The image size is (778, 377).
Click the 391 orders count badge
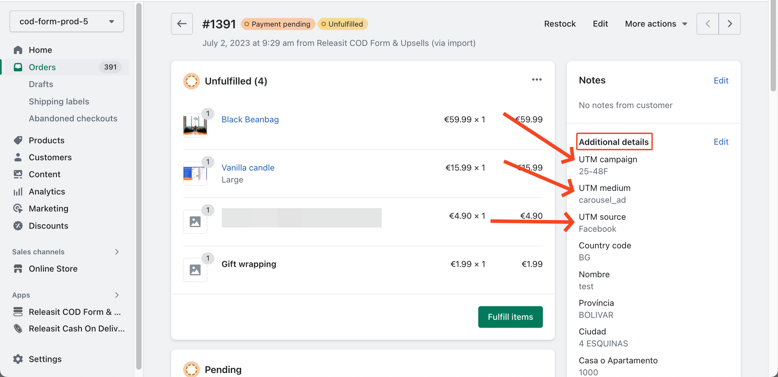click(110, 67)
